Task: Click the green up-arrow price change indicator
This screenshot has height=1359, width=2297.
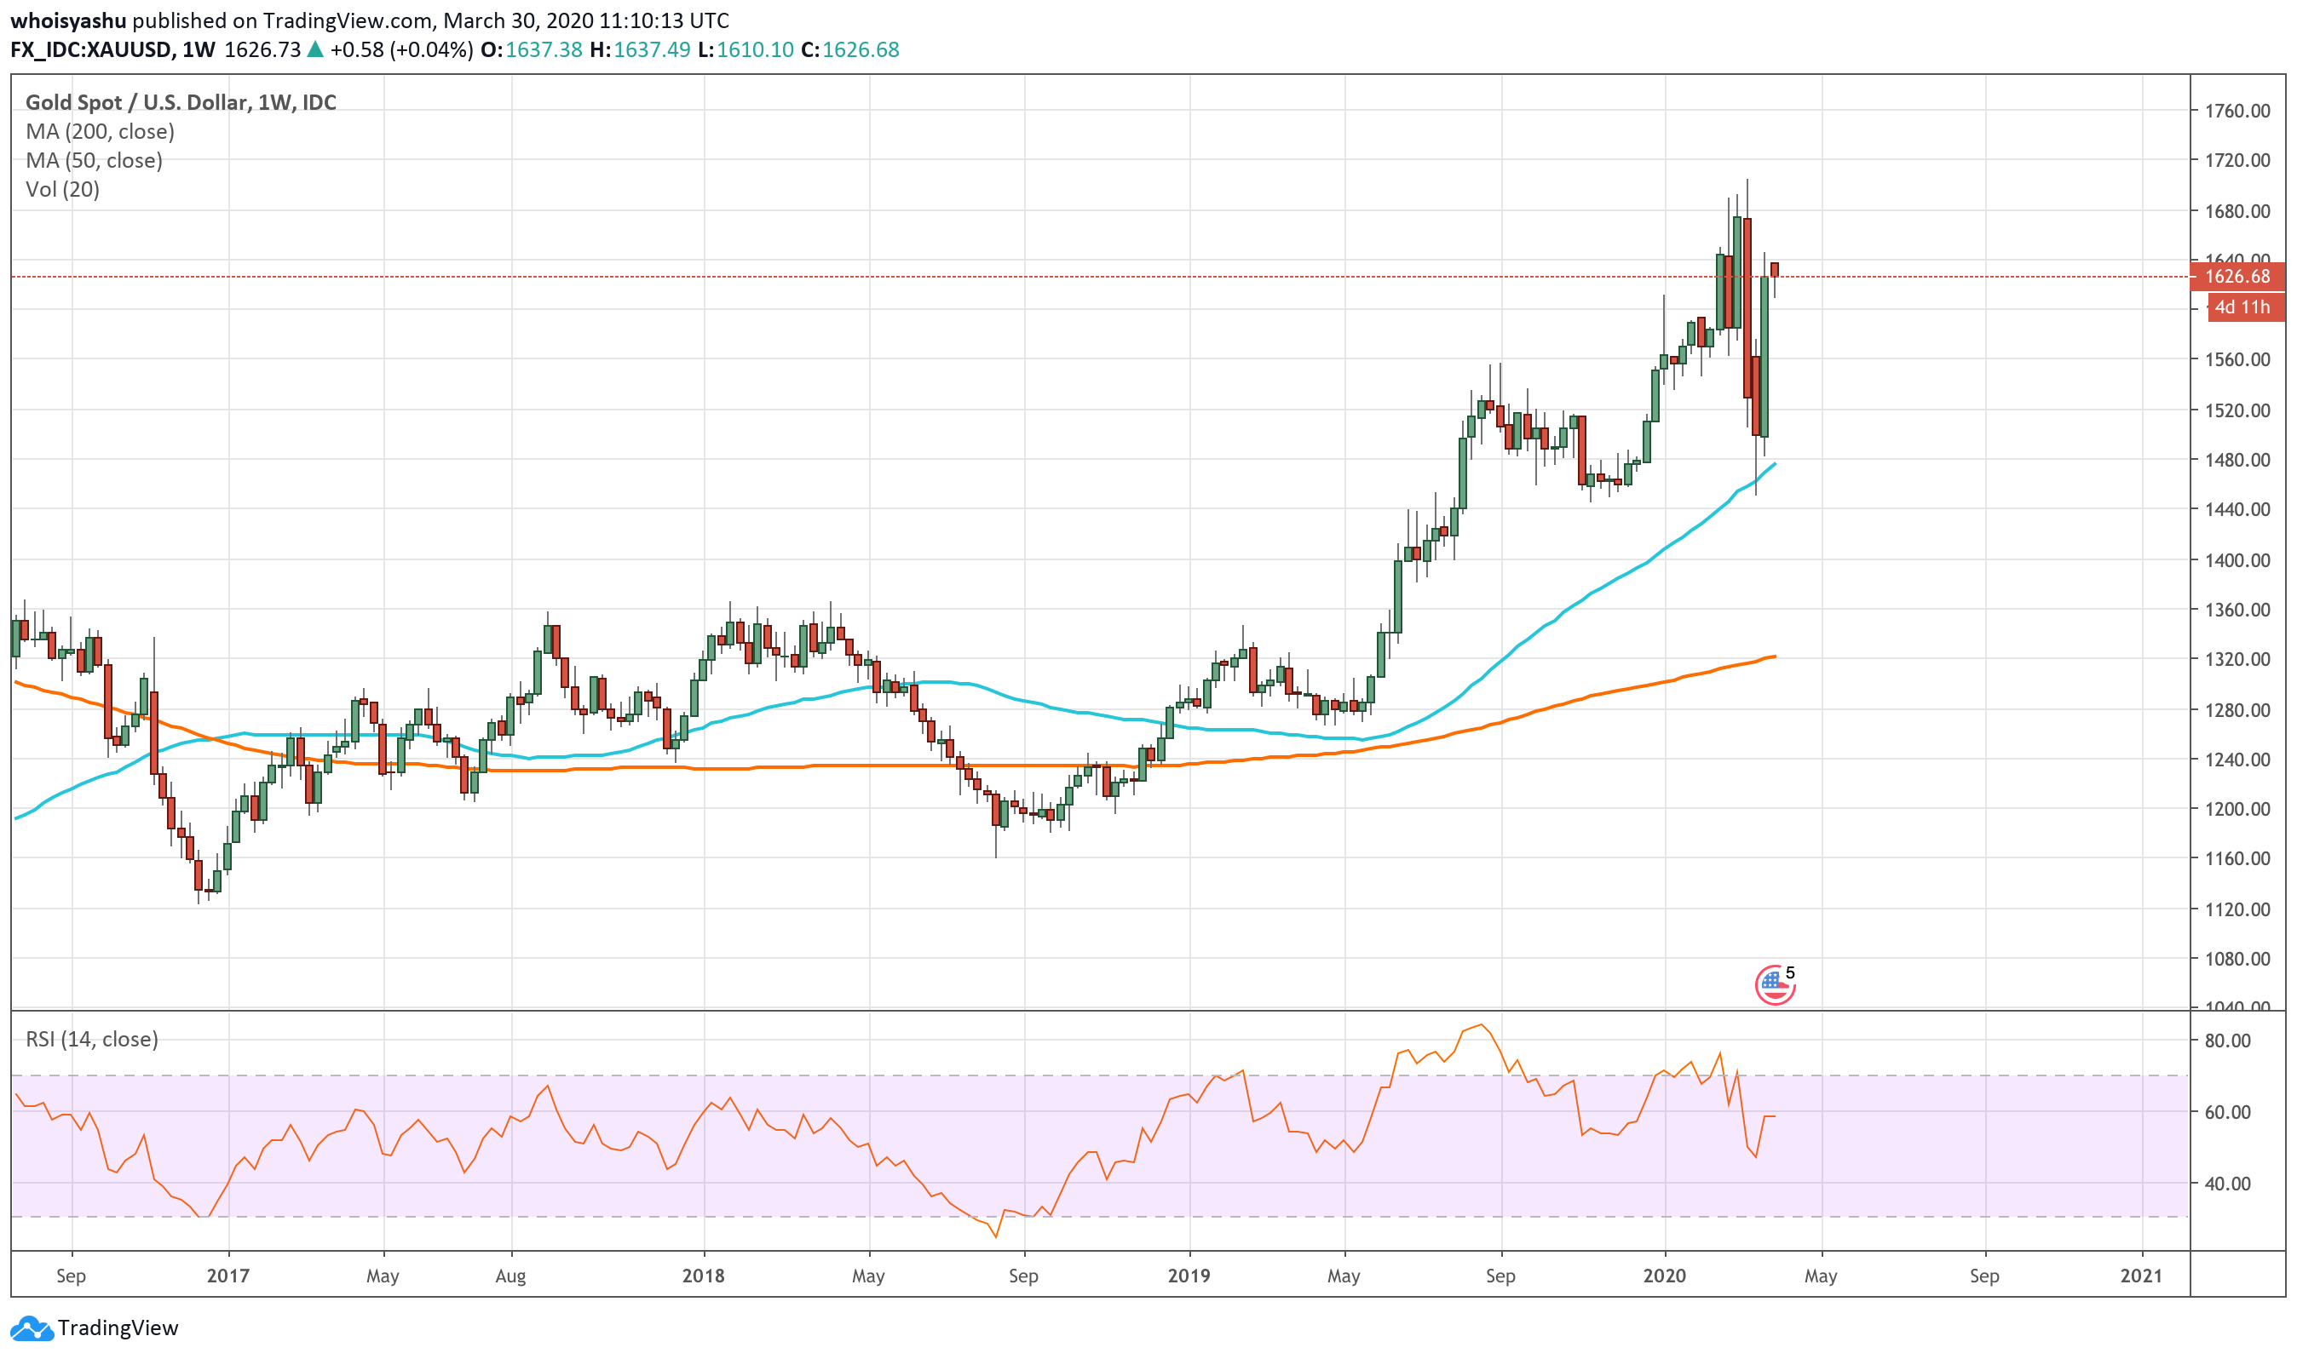Action: [315, 49]
